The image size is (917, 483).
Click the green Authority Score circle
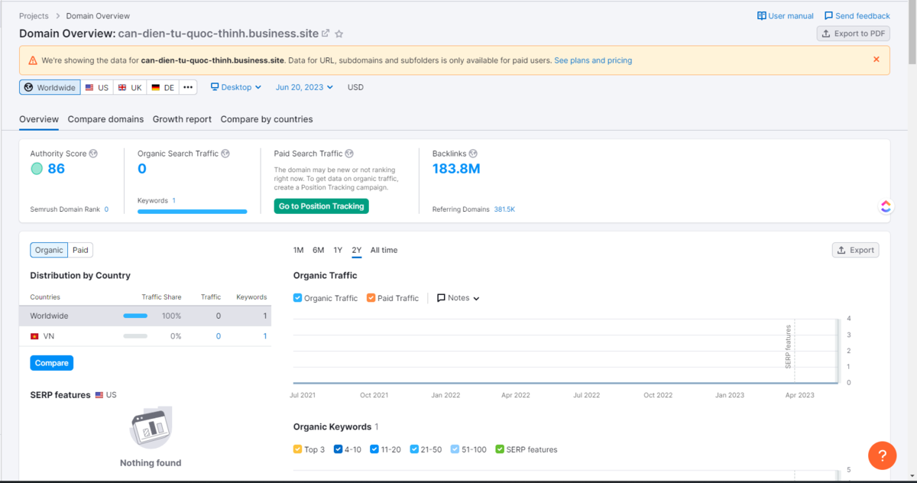37,169
